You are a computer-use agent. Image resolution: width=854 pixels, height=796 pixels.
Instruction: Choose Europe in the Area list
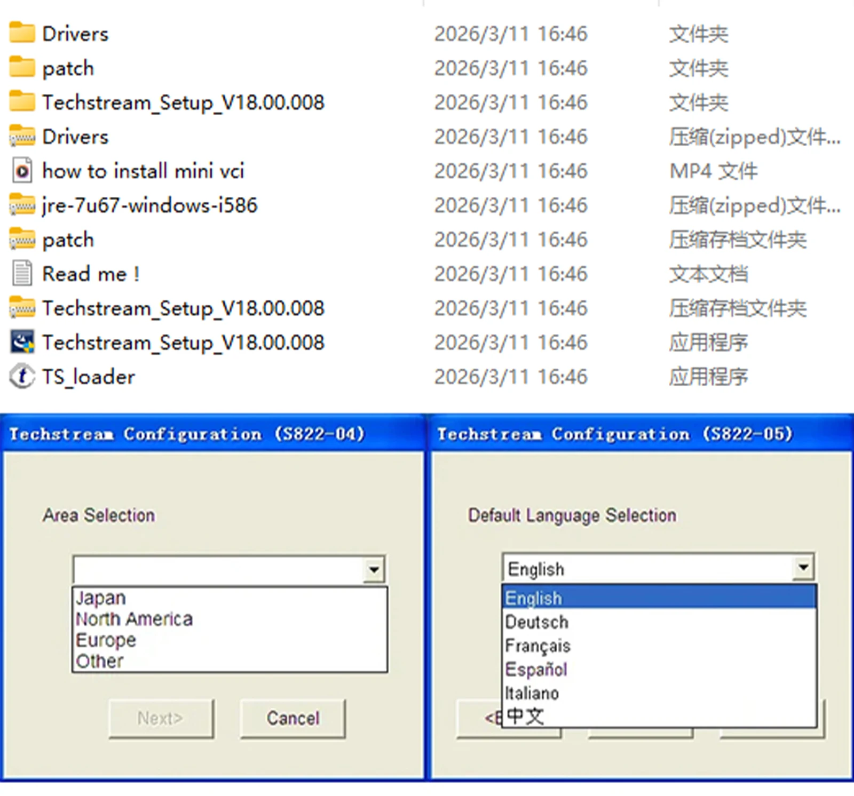230,640
